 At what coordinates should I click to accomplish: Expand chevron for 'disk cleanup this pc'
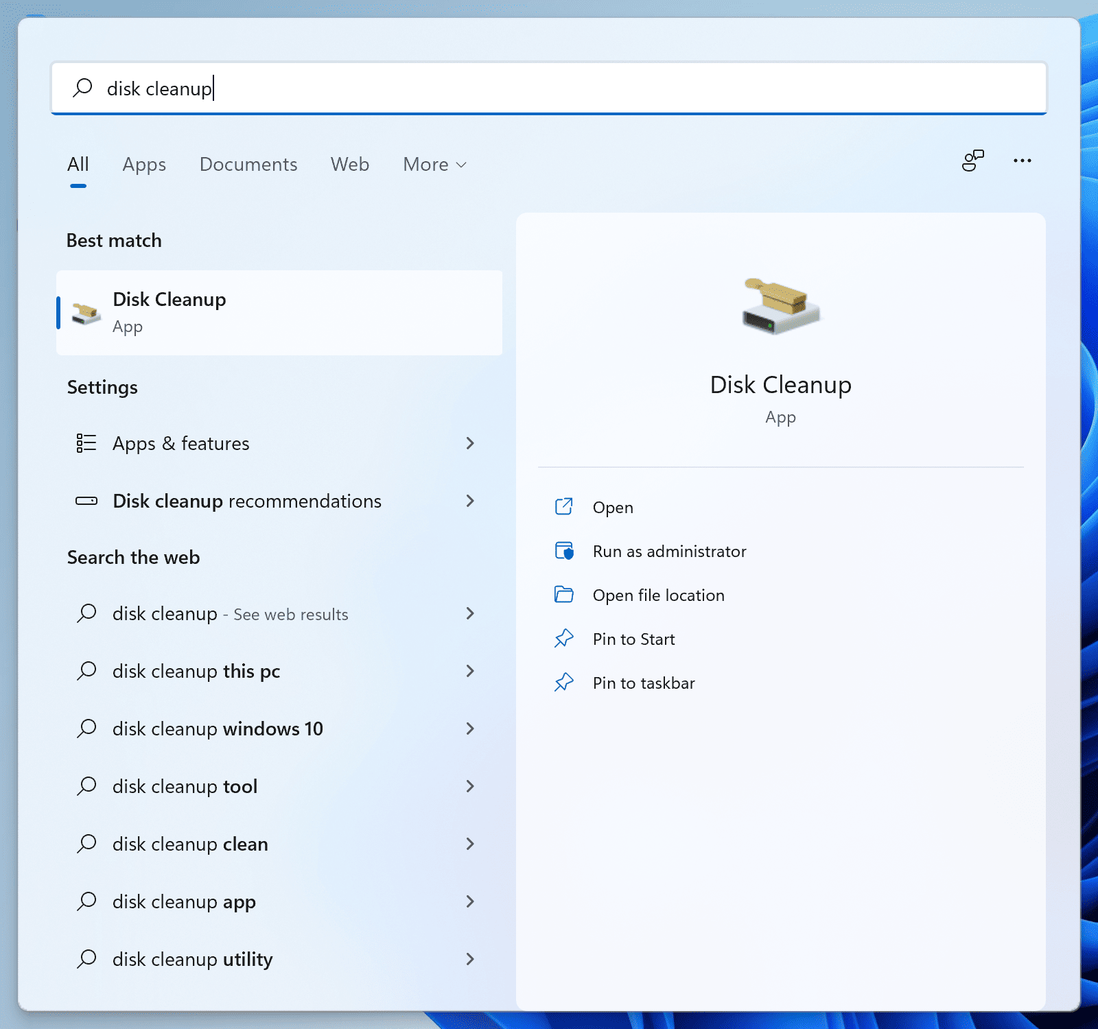point(470,671)
